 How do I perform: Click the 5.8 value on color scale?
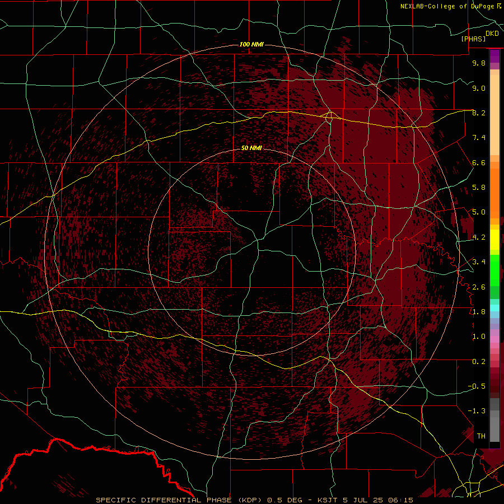coord(479,187)
